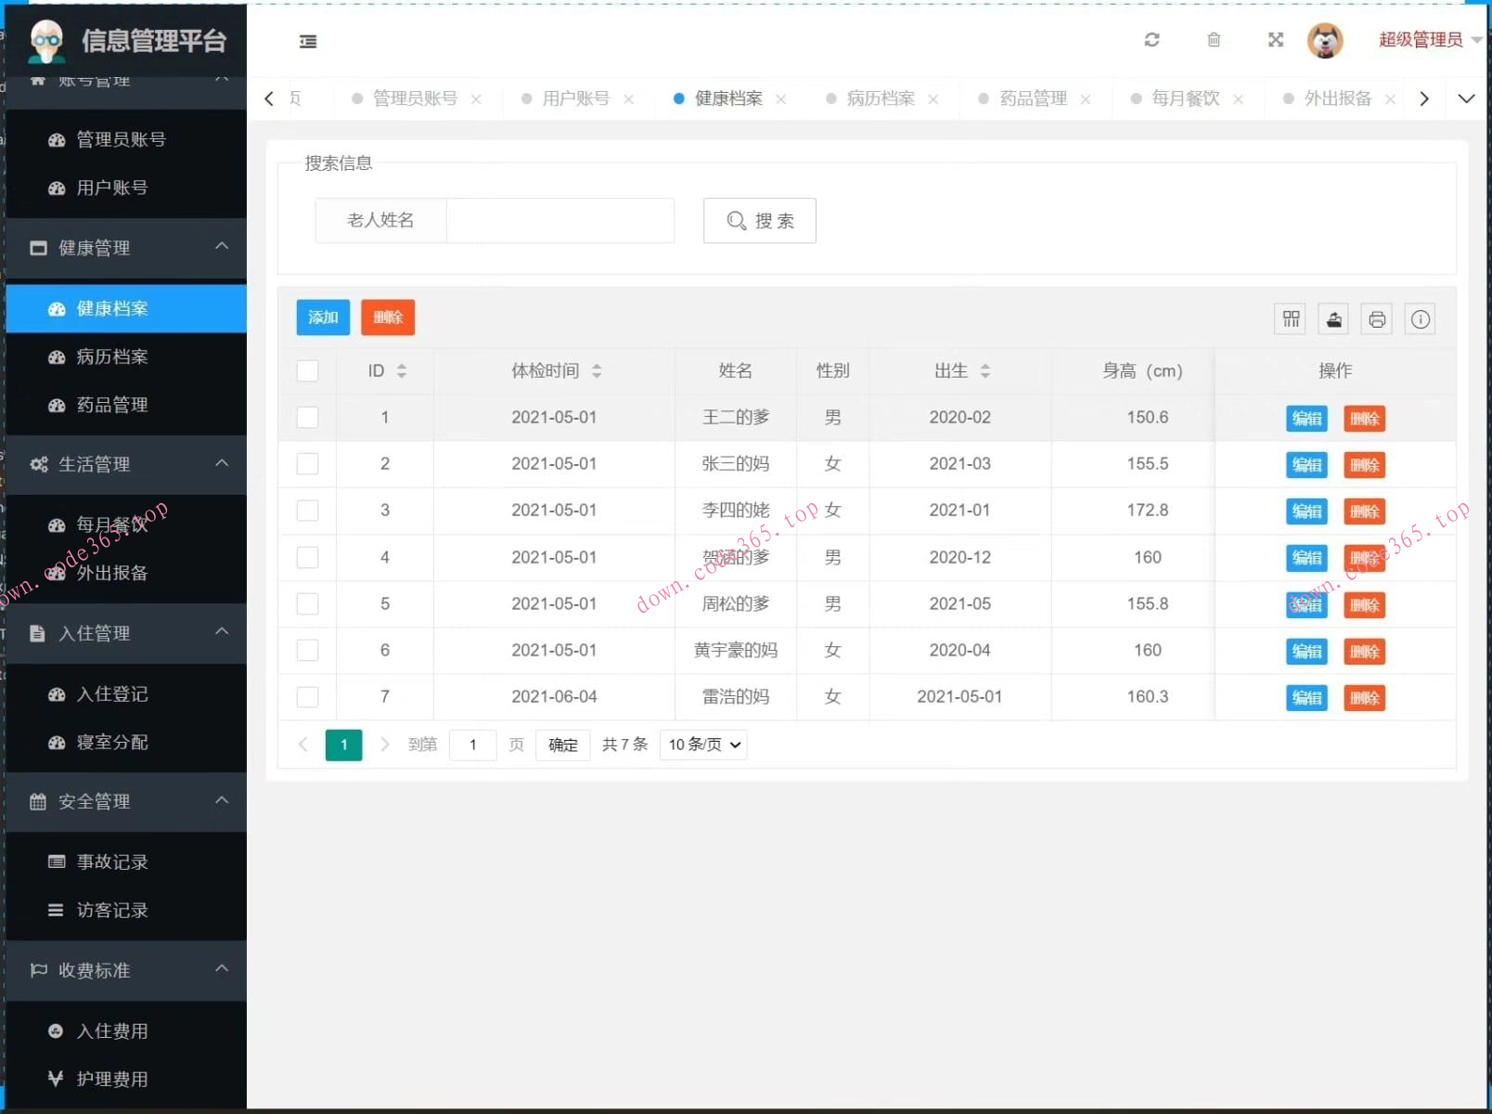Click the fullscreen icon in the top toolbar
Image resolution: width=1492 pixels, height=1114 pixels.
pos(1276,41)
